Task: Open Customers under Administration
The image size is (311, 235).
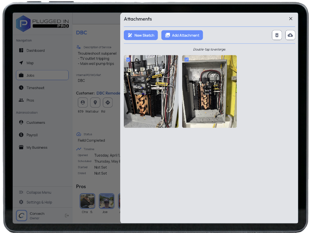Action: coord(35,123)
